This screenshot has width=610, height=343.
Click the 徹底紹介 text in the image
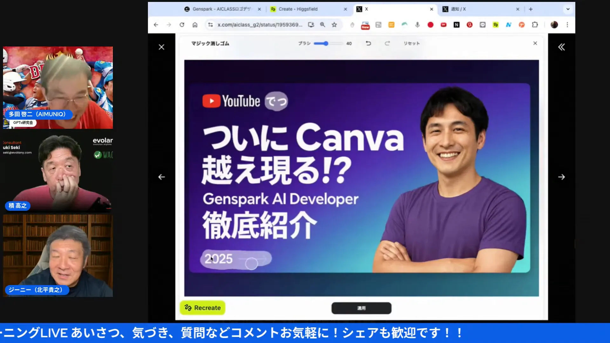pyautogui.click(x=260, y=225)
